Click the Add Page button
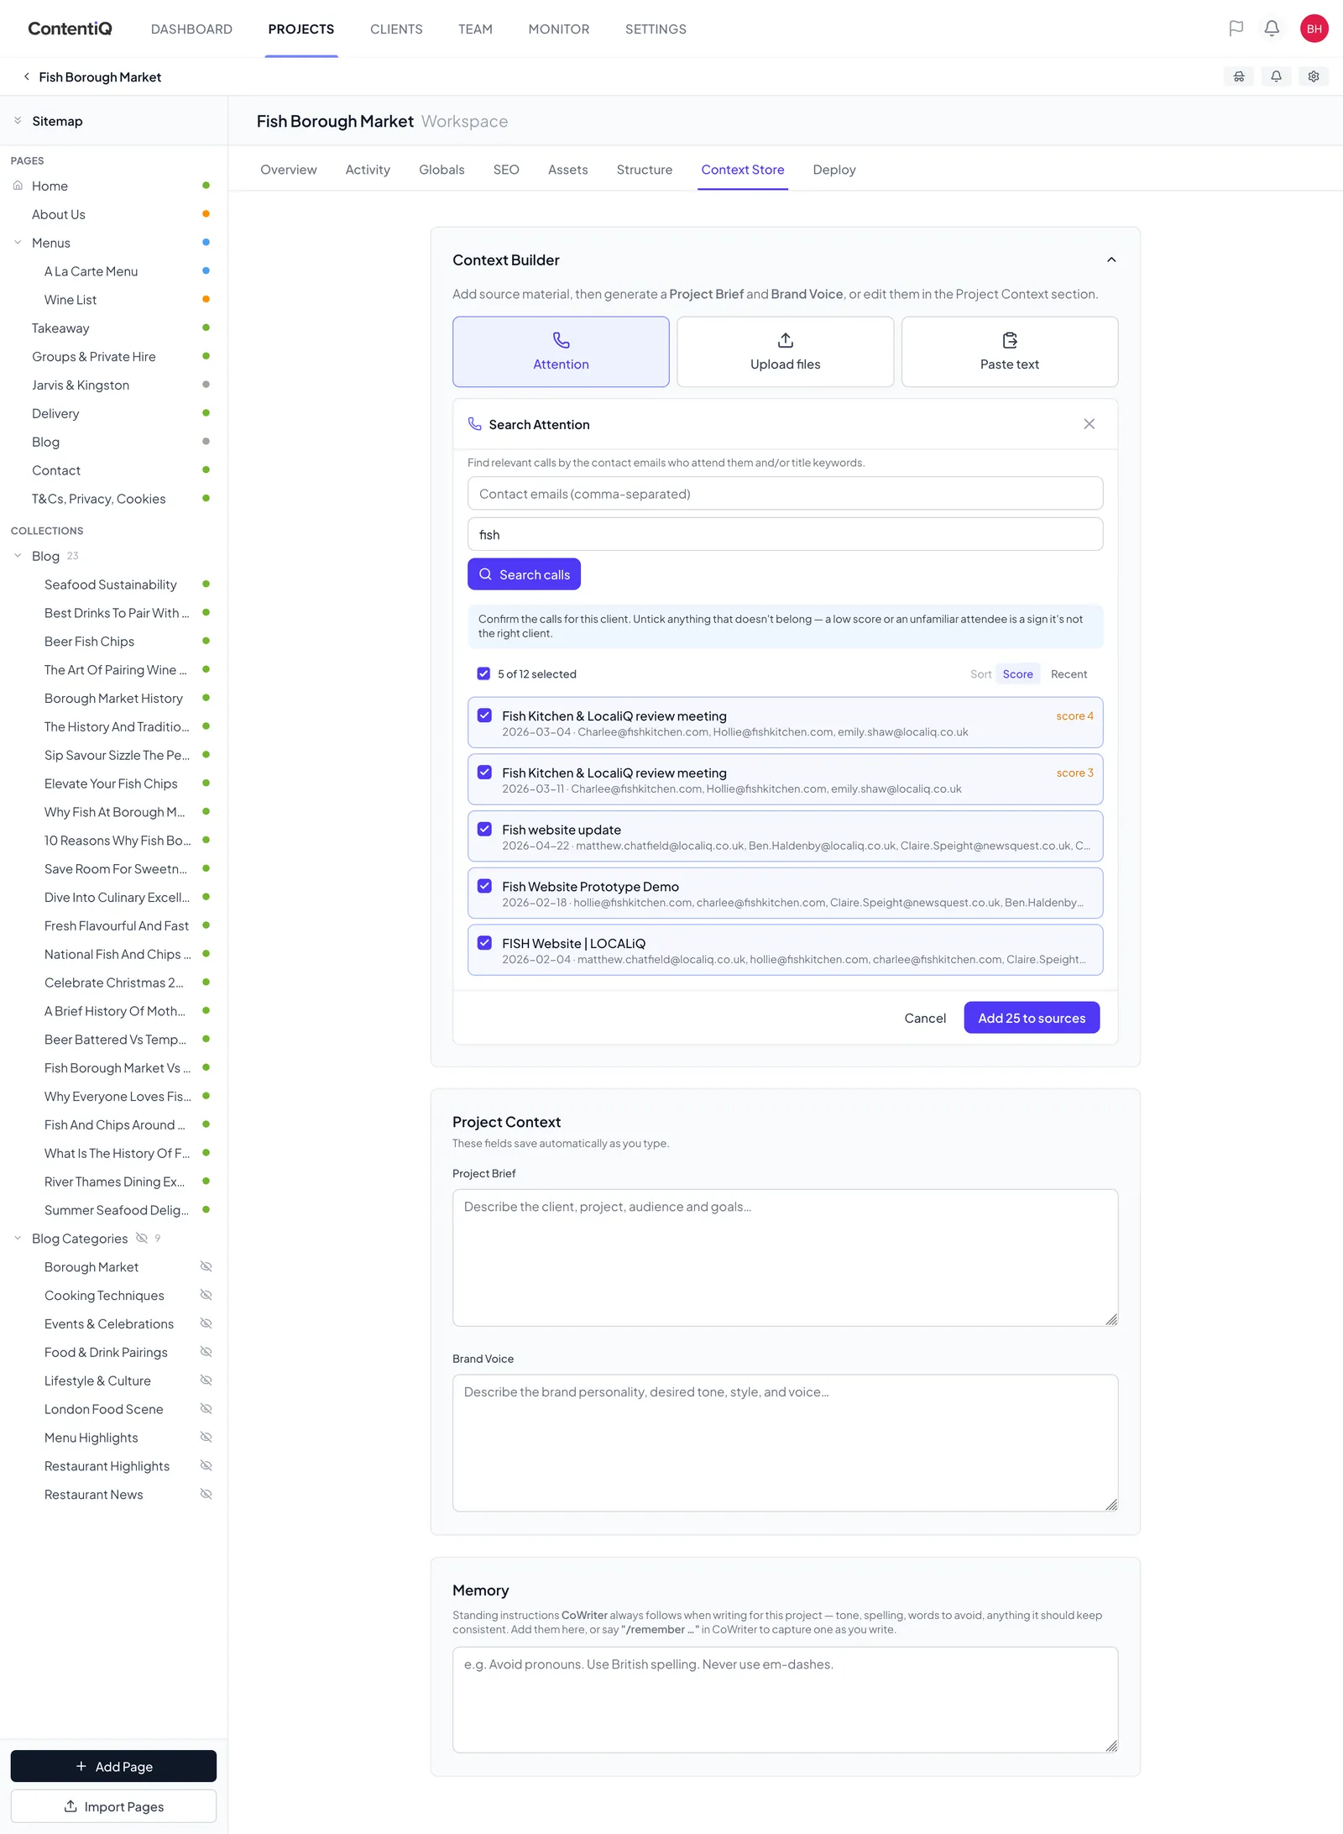Image resolution: width=1343 pixels, height=1834 pixels. pos(113,1766)
